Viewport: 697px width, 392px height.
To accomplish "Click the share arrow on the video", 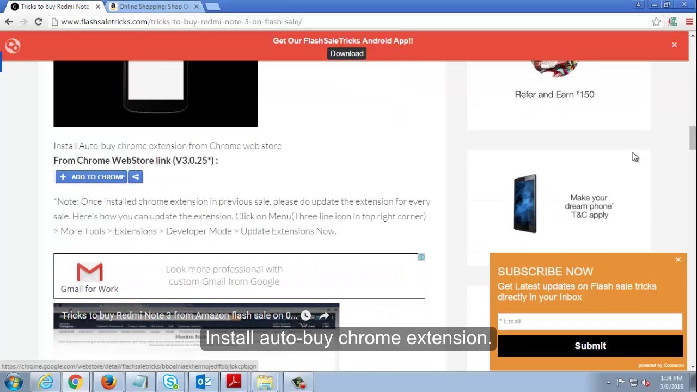I will (324, 315).
